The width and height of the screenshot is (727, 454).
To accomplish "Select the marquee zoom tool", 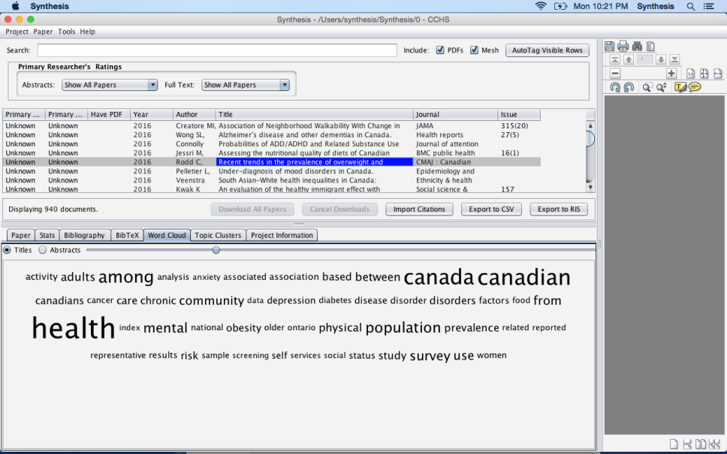I will [x=647, y=87].
